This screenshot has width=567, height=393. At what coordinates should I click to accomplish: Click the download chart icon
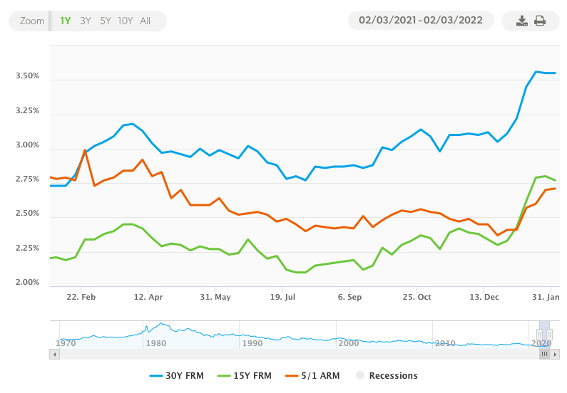[522, 21]
